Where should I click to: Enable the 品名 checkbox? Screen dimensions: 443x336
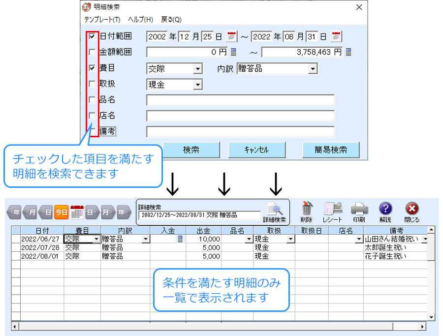click(92, 99)
